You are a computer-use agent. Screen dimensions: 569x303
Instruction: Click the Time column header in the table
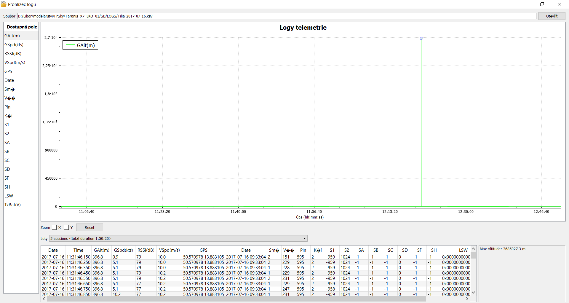[x=78, y=250]
